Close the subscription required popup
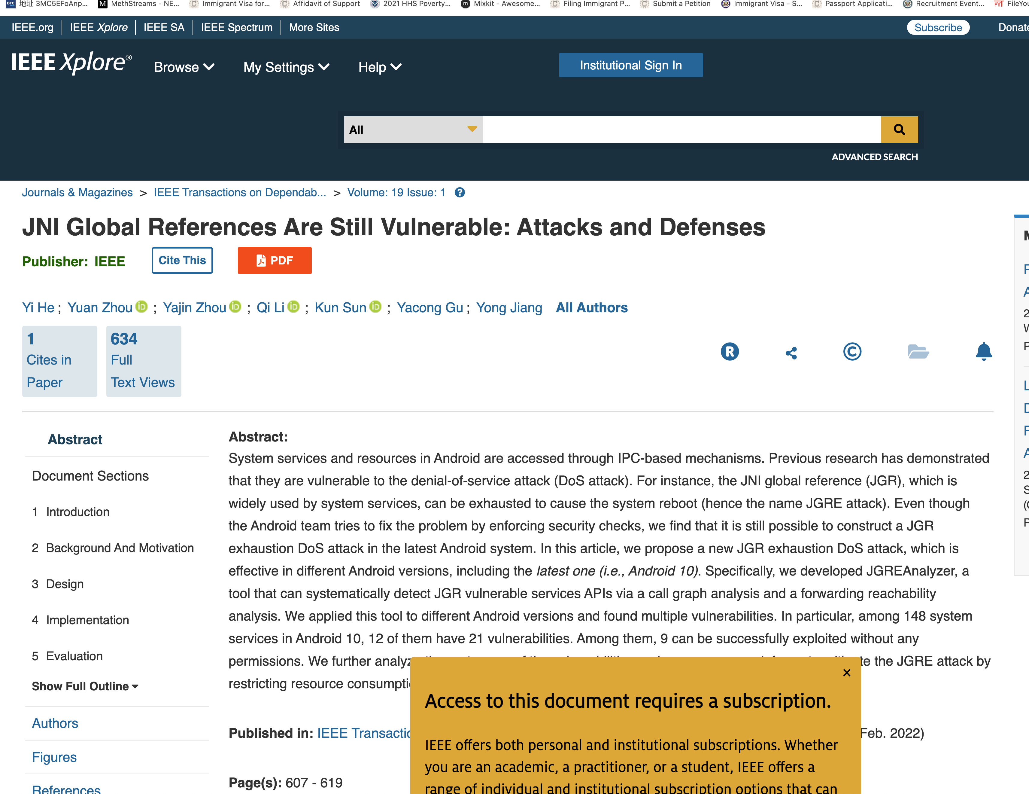 click(847, 673)
